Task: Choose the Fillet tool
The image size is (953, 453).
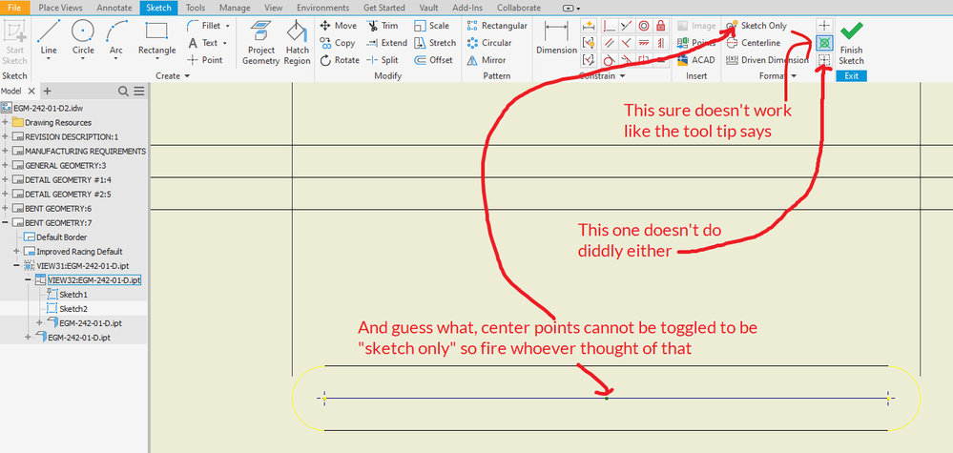Action: [204, 26]
